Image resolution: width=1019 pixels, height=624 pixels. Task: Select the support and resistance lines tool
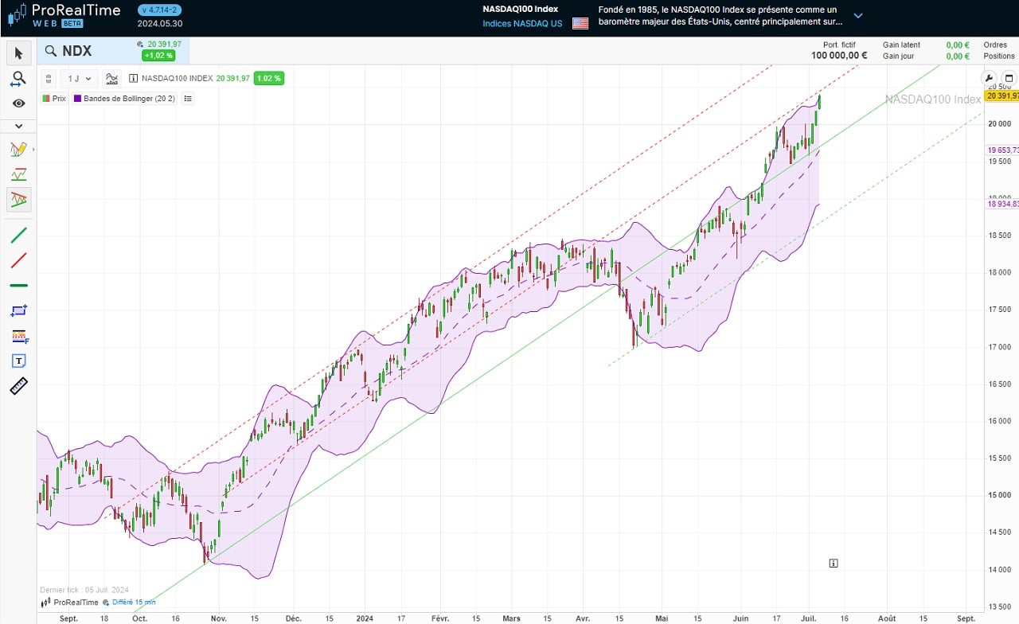(19, 174)
